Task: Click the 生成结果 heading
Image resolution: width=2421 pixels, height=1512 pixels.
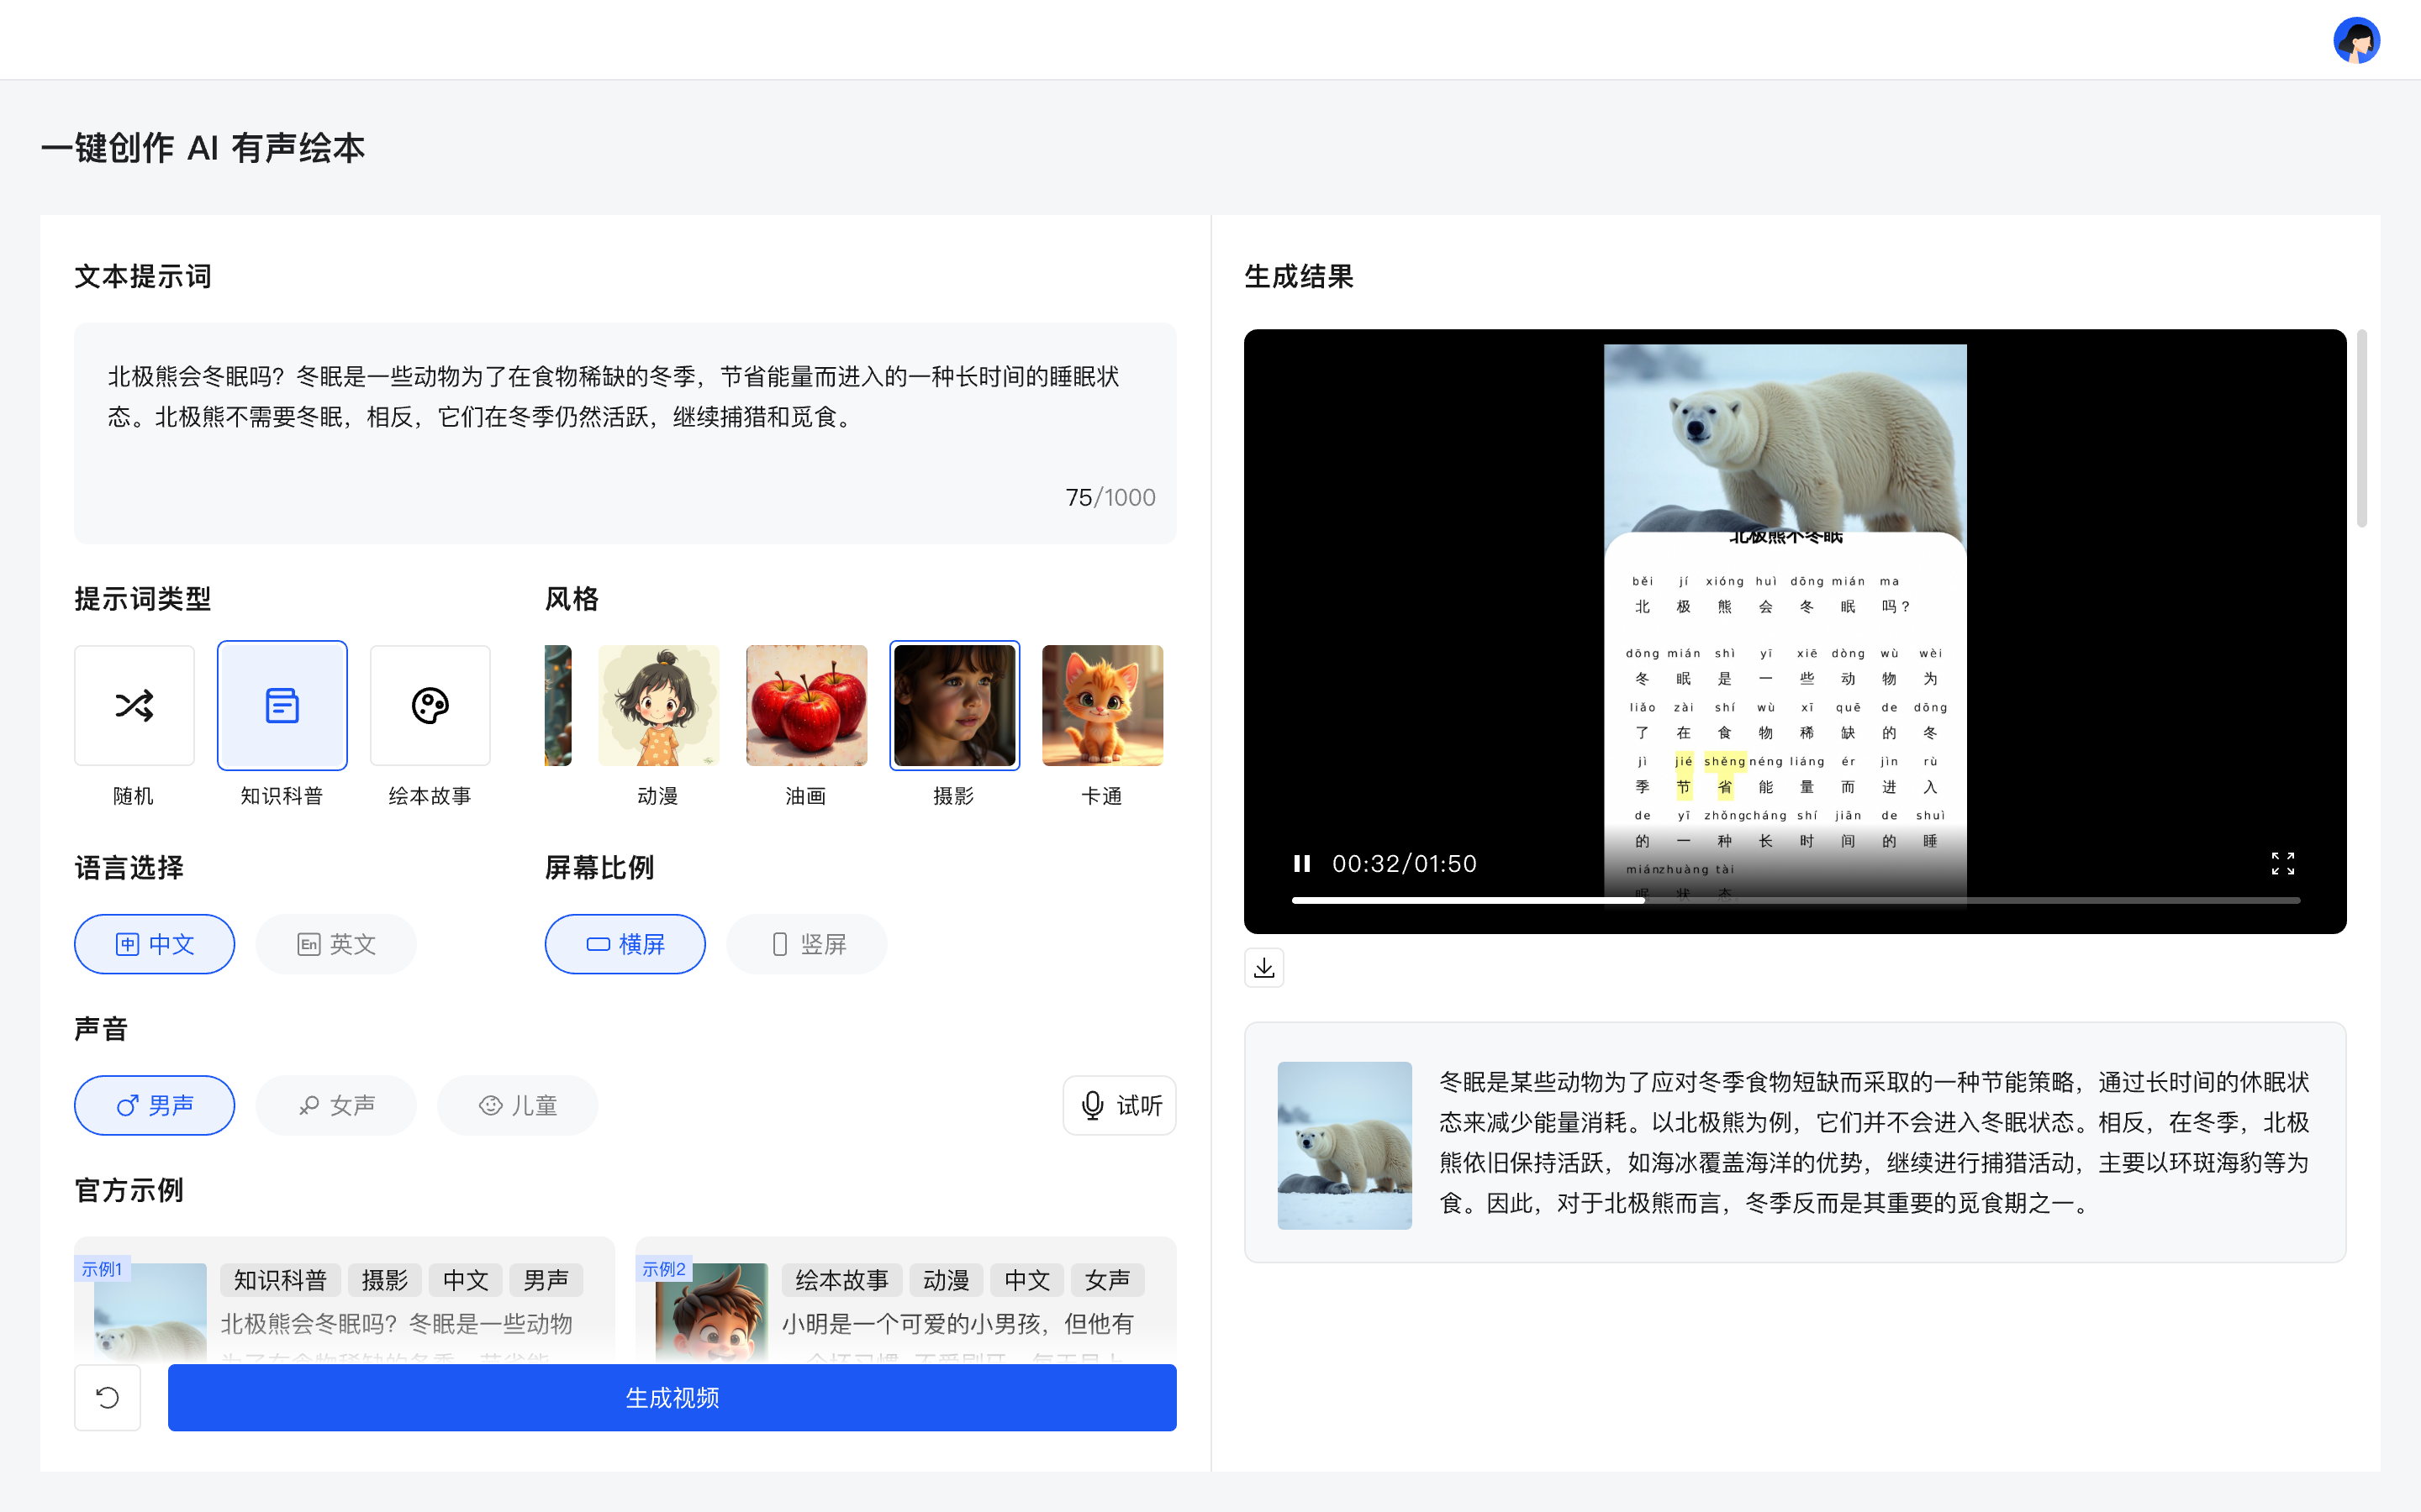Action: [x=1299, y=277]
